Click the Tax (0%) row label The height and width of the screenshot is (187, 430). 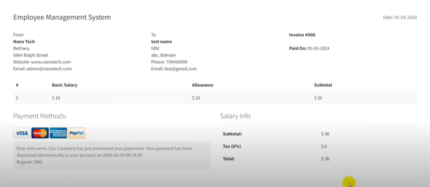tap(232, 146)
